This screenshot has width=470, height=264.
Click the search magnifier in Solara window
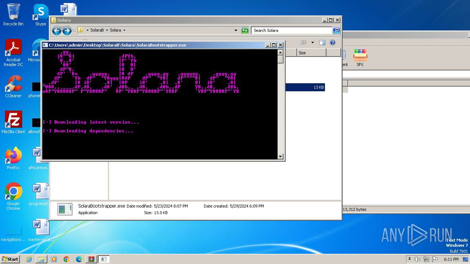336,30
